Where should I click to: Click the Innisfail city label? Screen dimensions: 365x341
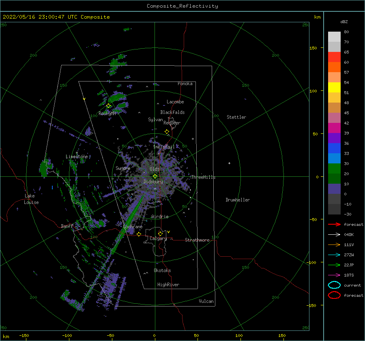click(164, 147)
